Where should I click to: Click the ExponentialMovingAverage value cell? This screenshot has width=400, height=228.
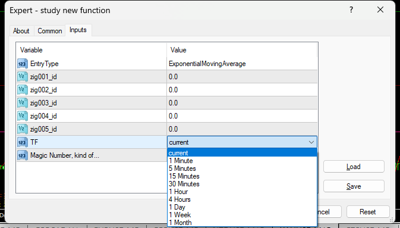(x=242, y=64)
